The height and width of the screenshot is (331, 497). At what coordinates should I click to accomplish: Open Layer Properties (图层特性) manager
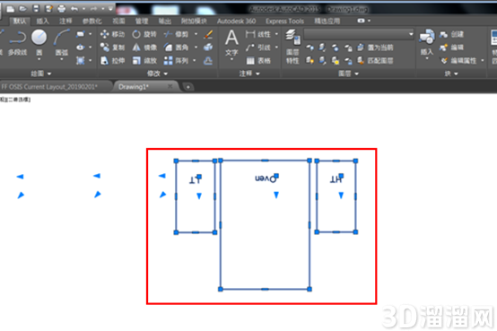coord(292,47)
